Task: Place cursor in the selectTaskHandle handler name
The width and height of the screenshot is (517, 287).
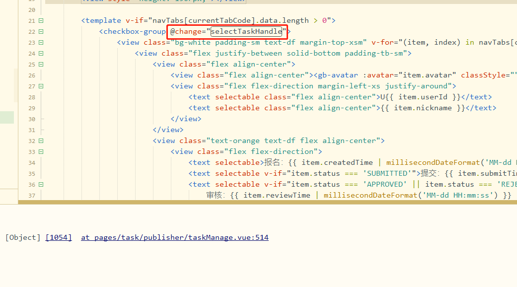Action: 246,32
